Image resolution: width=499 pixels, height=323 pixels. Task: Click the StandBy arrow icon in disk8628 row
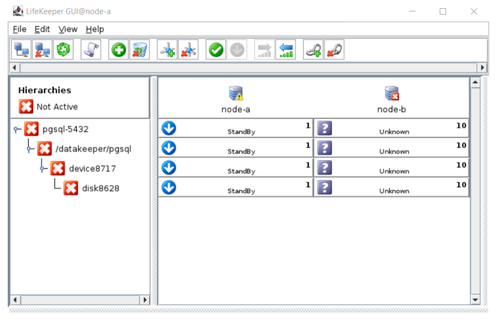(169, 187)
